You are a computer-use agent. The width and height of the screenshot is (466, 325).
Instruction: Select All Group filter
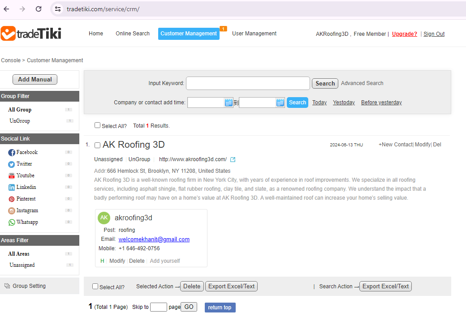pyautogui.click(x=20, y=110)
